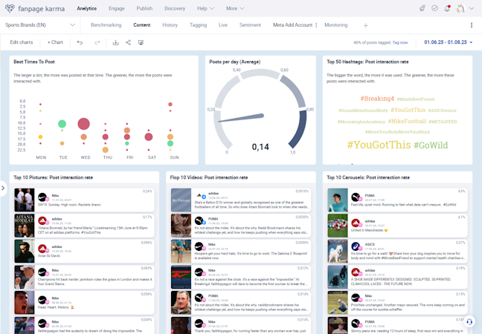The height and width of the screenshot is (334, 482).
Task: Open the PUMA Fast life carousel thumbnail
Action: point(338,200)
